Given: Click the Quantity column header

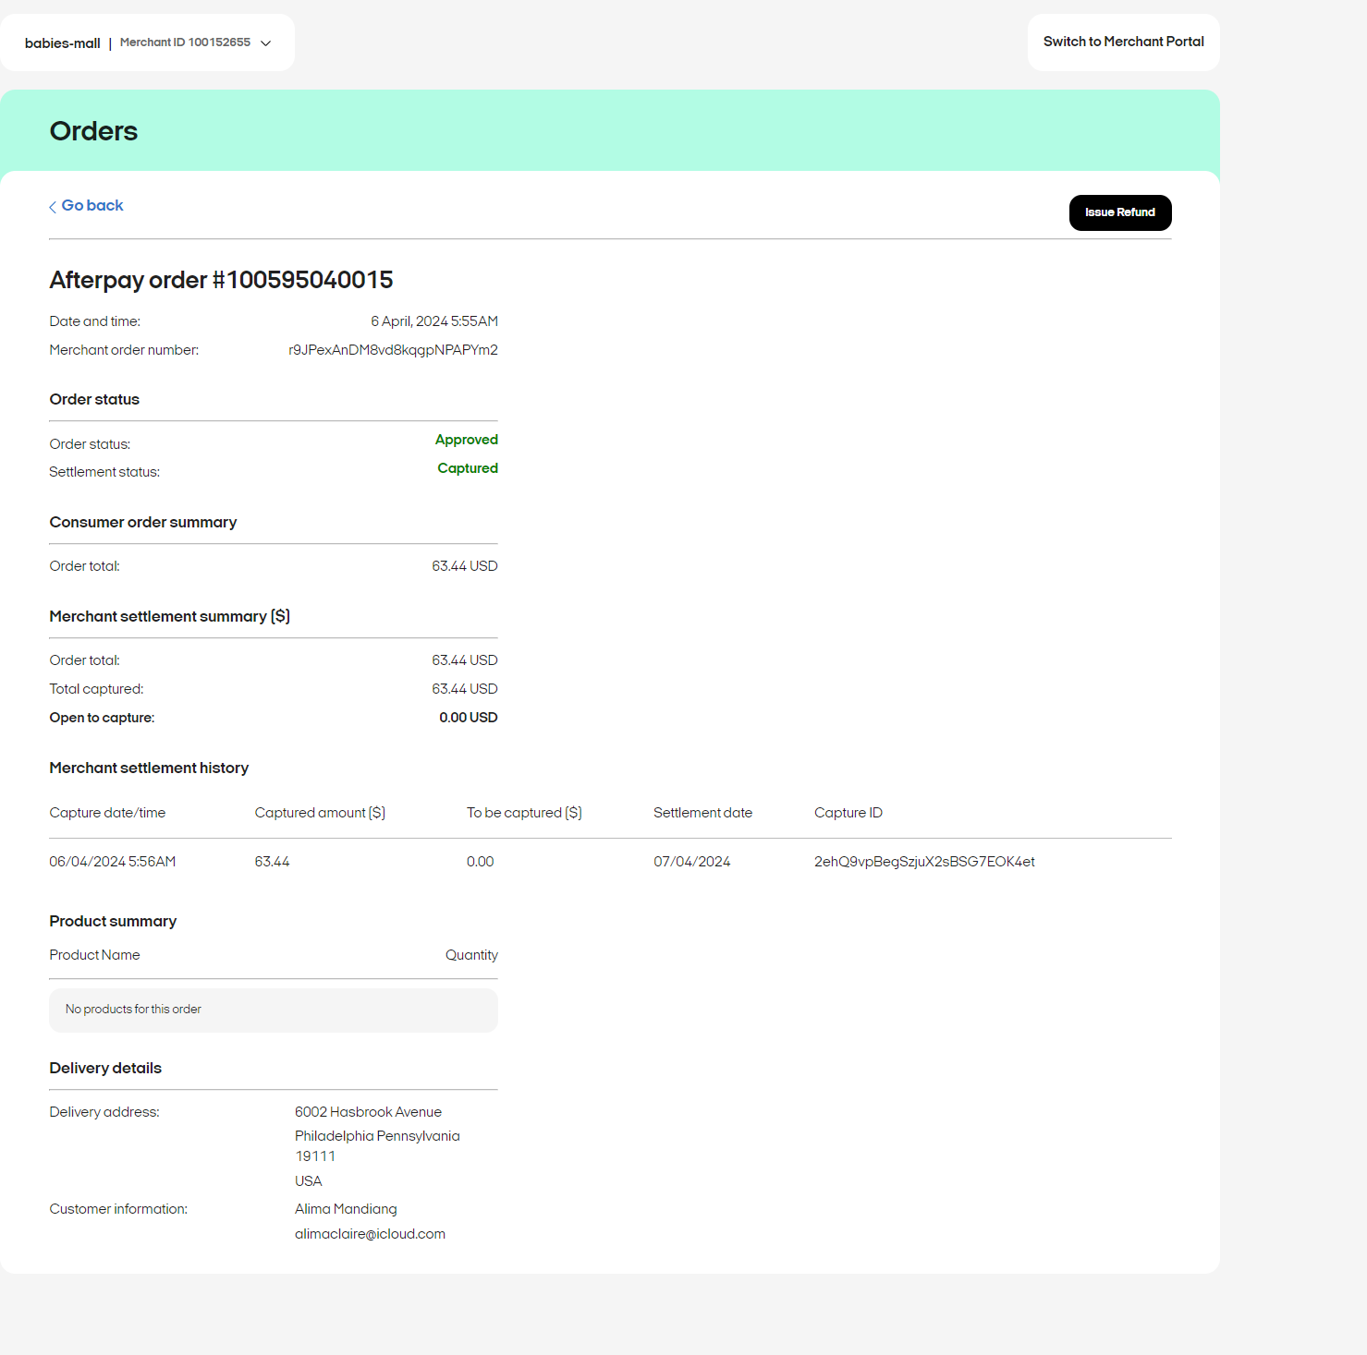Looking at the screenshot, I should click(x=471, y=955).
